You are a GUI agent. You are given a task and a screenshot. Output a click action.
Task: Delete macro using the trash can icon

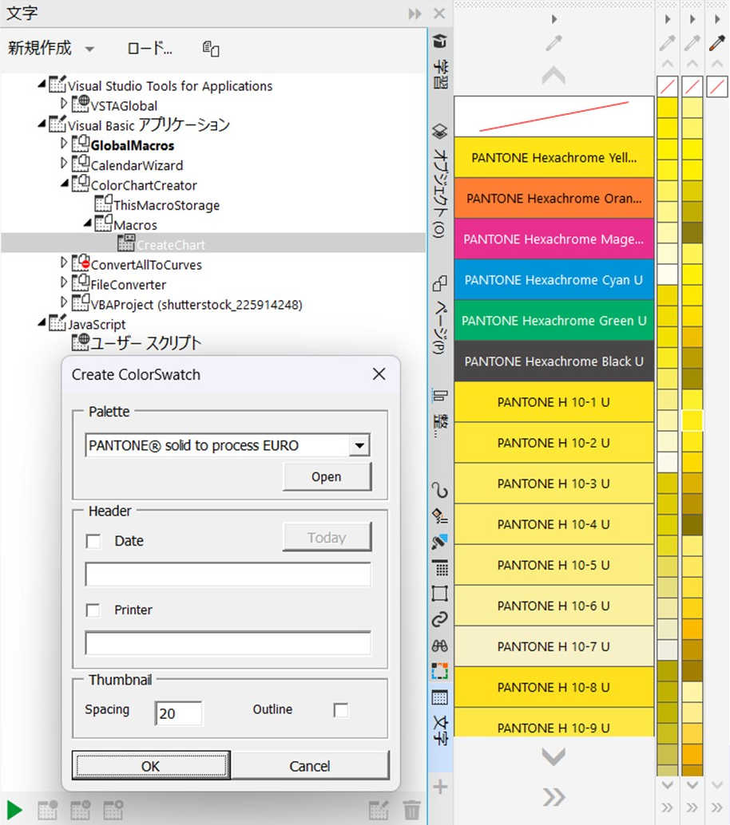tap(412, 810)
